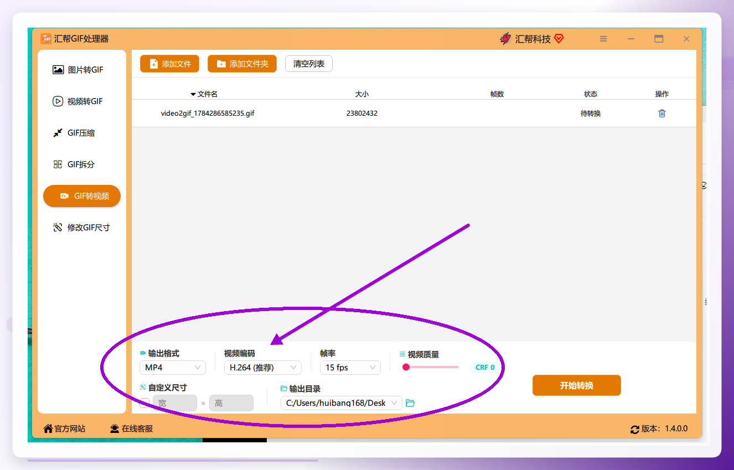Delete the video2gif_1784286585235.gif row
Screen dimensions: 734x470
tap(661, 113)
